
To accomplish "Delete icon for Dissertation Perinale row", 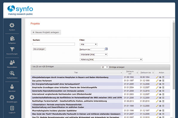I will (x=163, y=106).
